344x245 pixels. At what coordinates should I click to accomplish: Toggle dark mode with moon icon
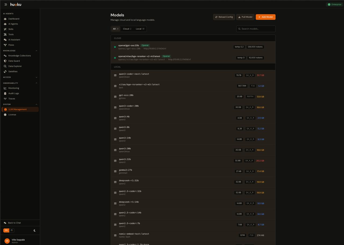(x=35, y=230)
